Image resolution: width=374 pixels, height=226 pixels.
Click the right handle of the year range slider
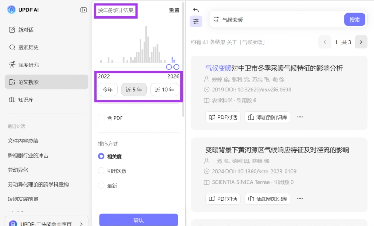point(176,67)
